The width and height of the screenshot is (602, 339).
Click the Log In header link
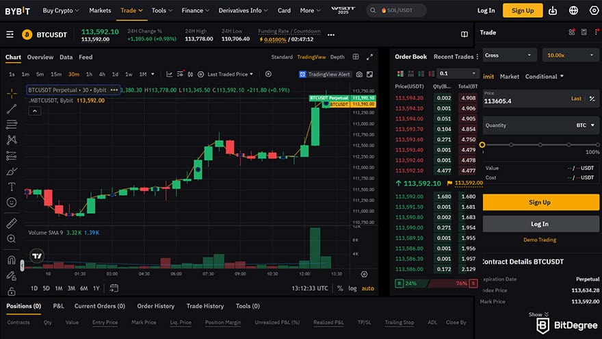point(486,10)
